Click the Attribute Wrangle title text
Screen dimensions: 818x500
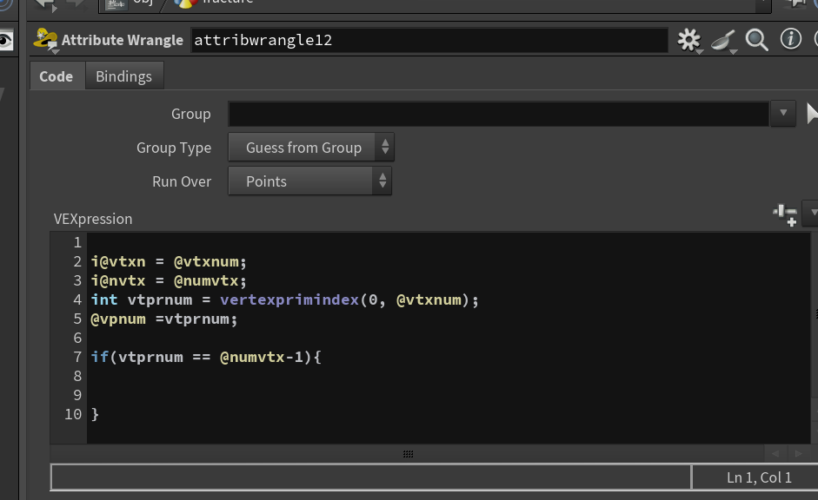point(123,40)
